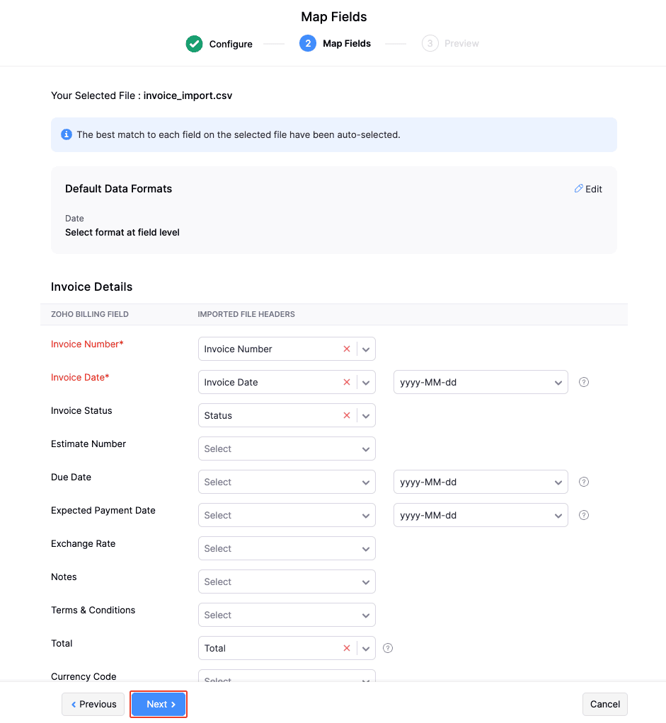Click the Next button
This screenshot has width=666, height=723.
[159, 704]
